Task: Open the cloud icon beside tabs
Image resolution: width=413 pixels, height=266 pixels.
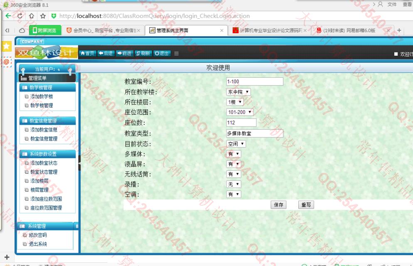Action: tap(22, 30)
